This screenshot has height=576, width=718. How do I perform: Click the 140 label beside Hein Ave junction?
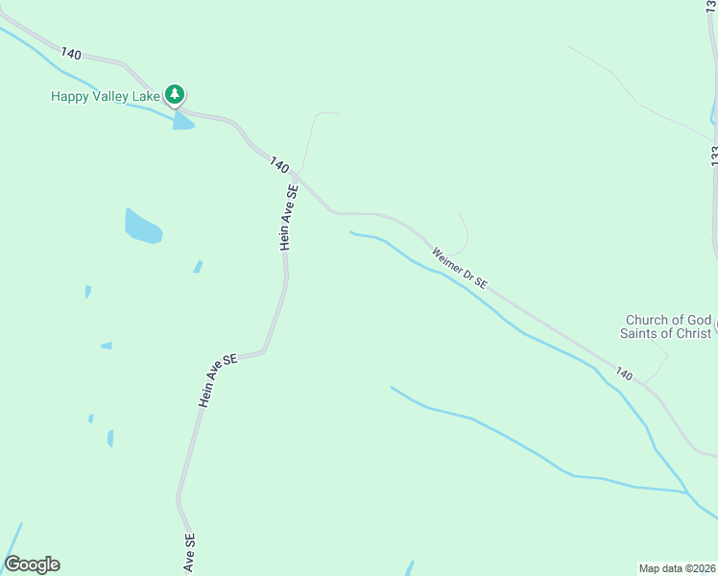(279, 165)
